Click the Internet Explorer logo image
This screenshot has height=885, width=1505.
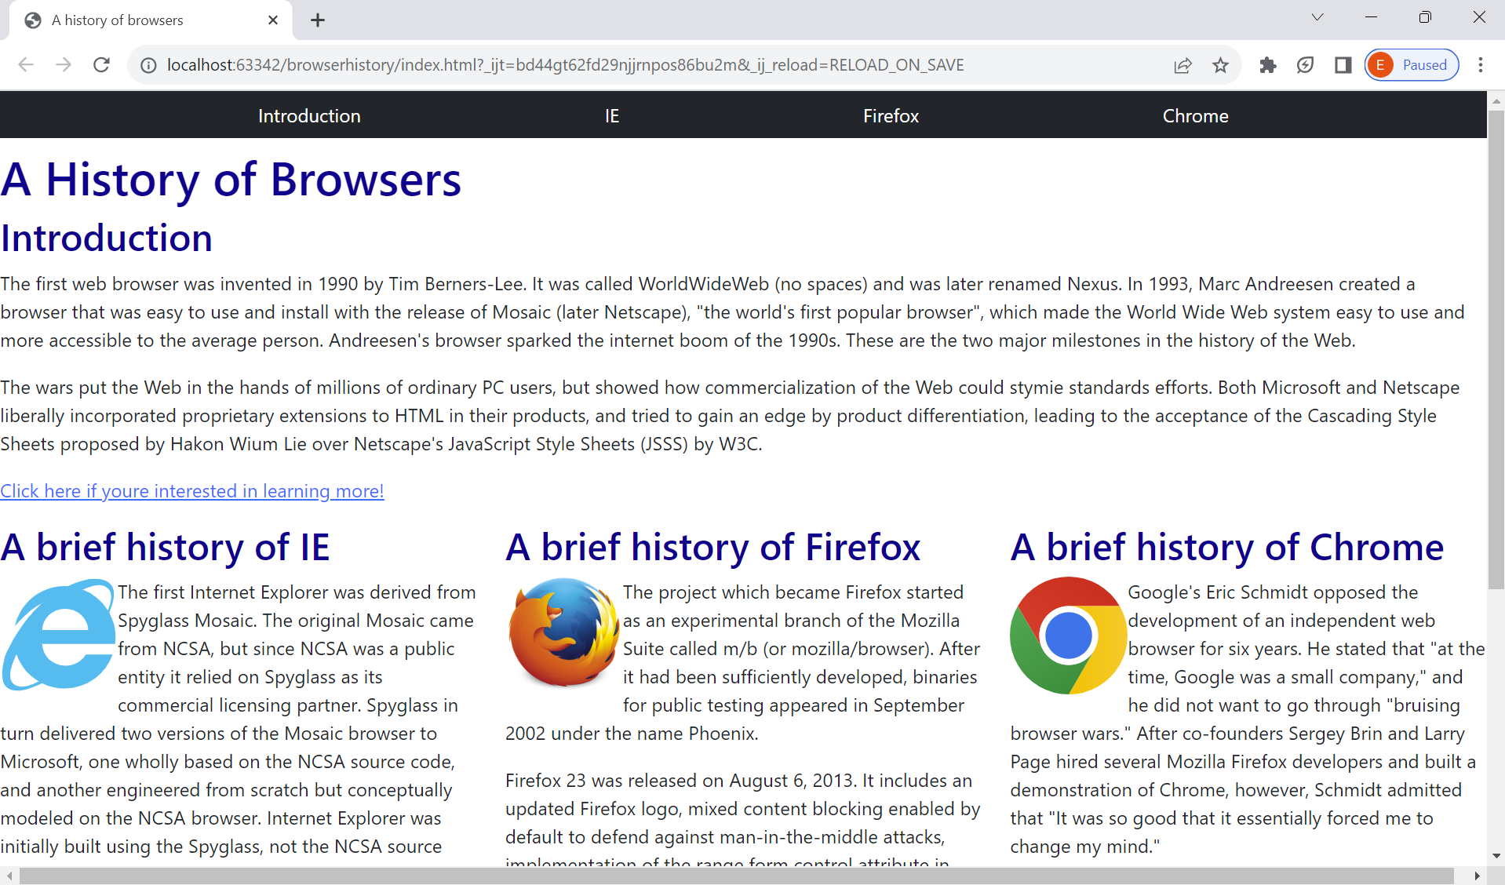(59, 634)
